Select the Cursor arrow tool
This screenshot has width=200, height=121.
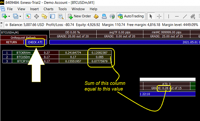click(151, 16)
